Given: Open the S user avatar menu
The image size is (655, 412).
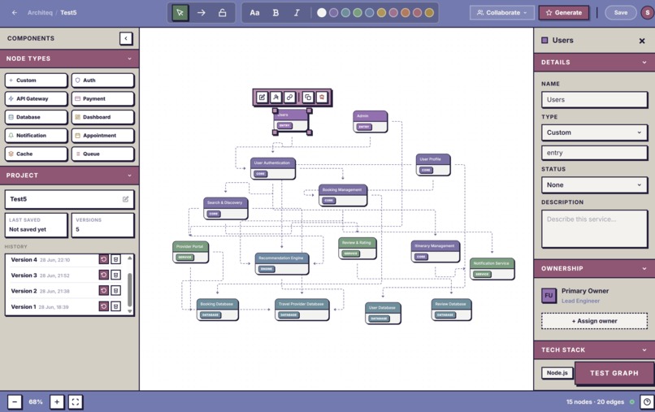Looking at the screenshot, I should pos(648,12).
